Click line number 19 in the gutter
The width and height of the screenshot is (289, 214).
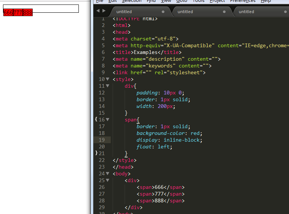pyautogui.click(x=102, y=140)
